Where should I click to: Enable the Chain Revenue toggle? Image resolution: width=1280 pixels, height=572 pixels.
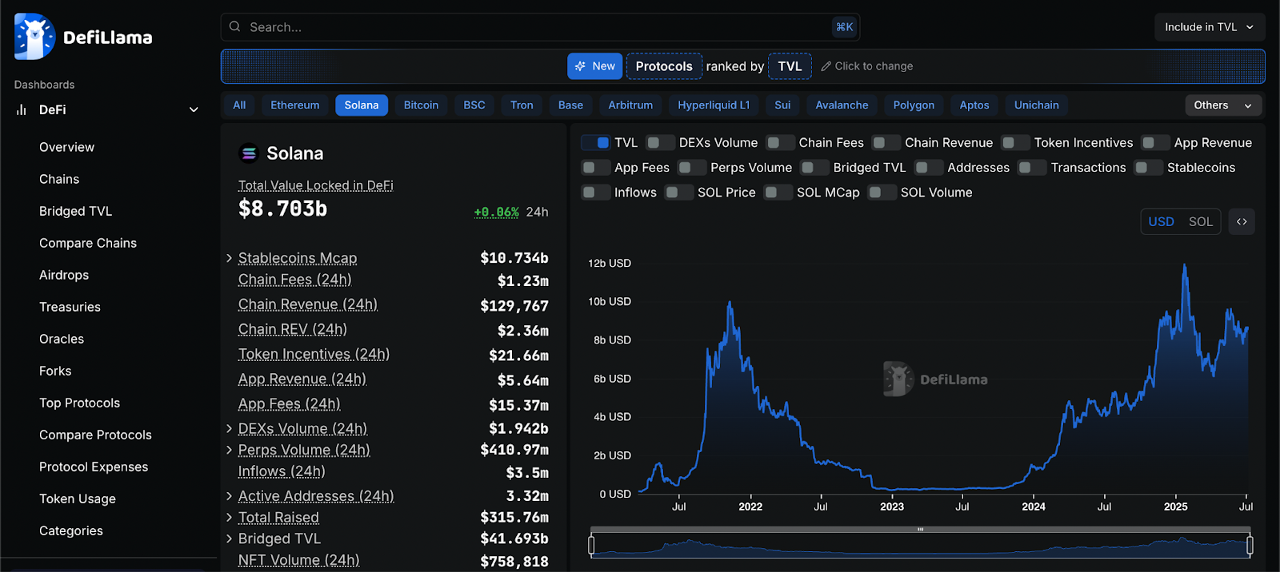point(886,143)
